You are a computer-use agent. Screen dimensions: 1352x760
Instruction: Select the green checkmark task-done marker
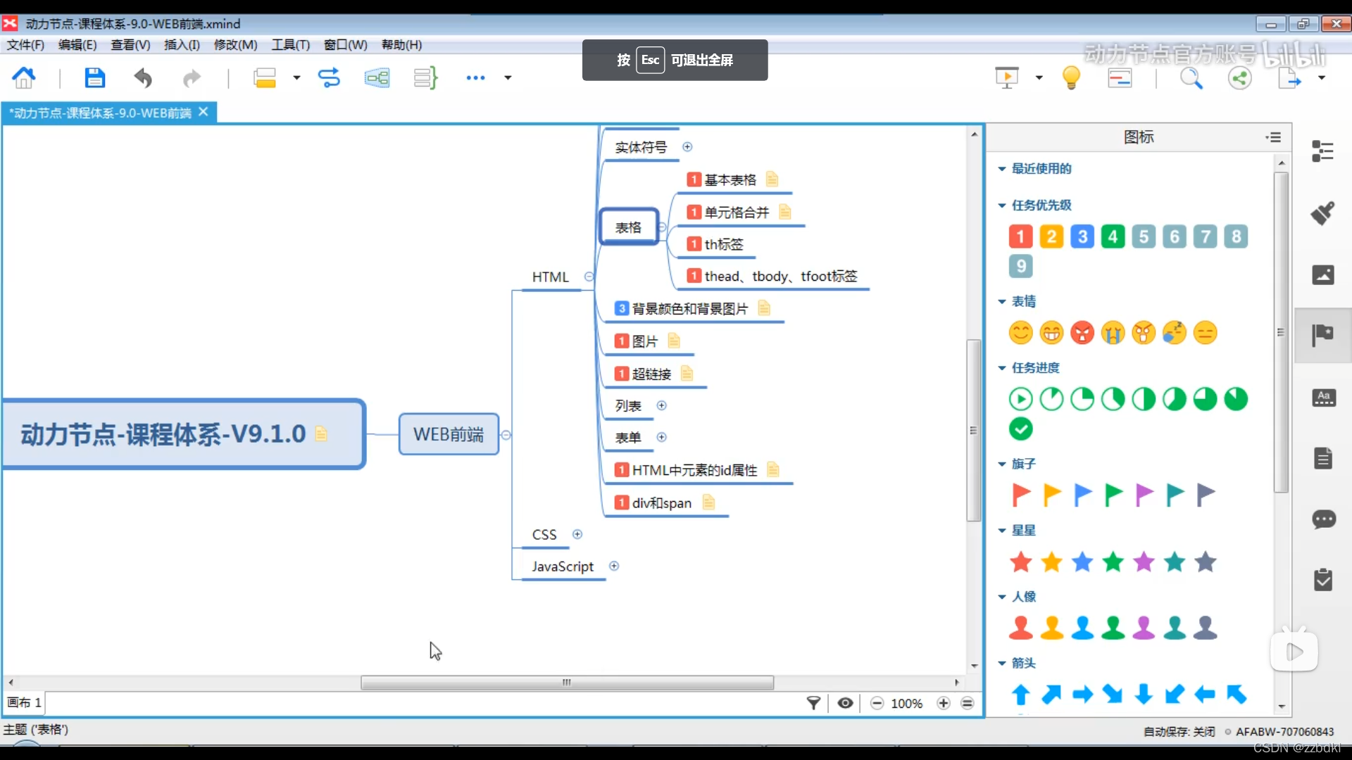tap(1020, 429)
